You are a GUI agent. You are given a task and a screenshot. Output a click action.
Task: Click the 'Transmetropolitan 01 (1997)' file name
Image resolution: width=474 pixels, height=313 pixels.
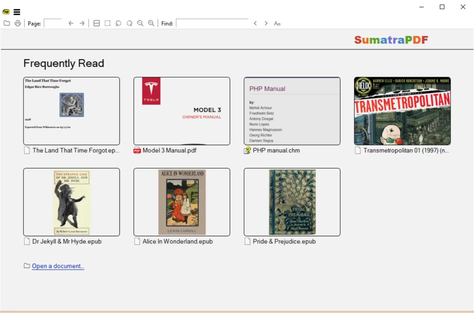(x=406, y=150)
